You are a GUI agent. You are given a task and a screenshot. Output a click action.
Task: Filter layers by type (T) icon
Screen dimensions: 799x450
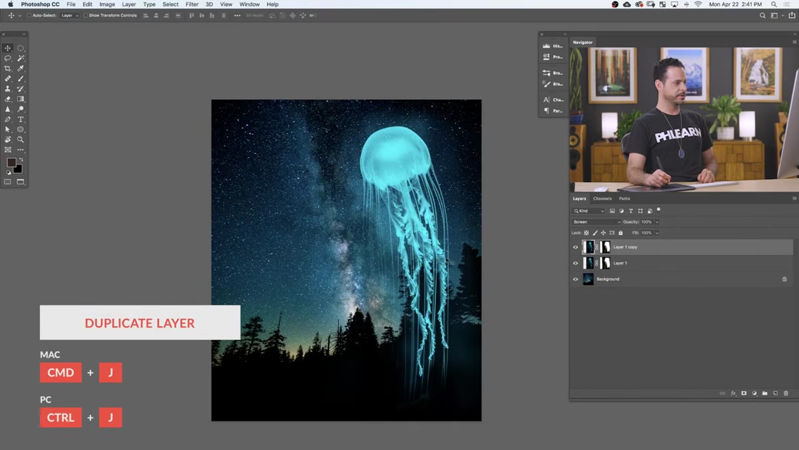(x=631, y=211)
